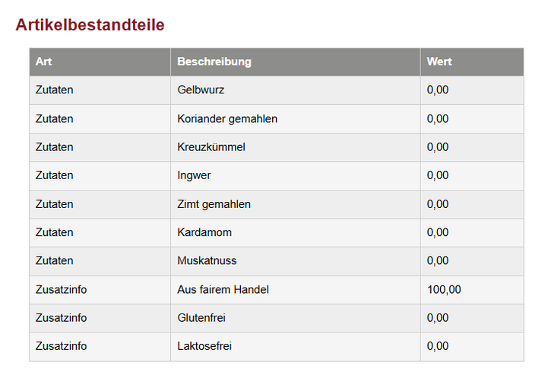Screen dimensions: 545x378
Task: Select the Gelbwurz description cell
Action: [x=201, y=90]
